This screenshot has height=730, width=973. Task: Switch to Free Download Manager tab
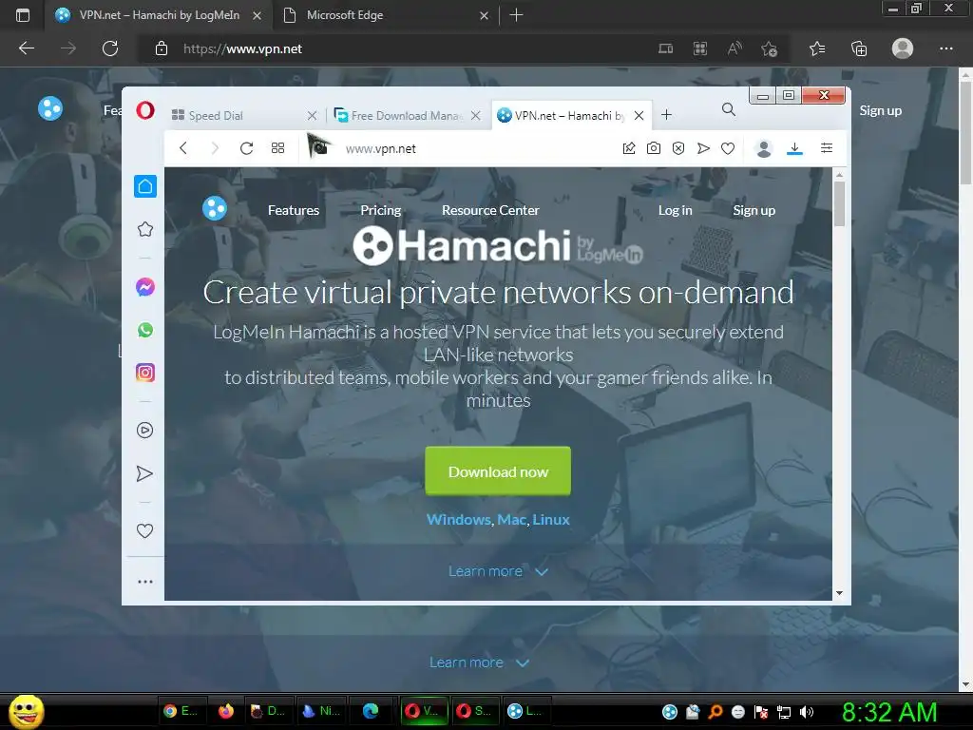[407, 115]
